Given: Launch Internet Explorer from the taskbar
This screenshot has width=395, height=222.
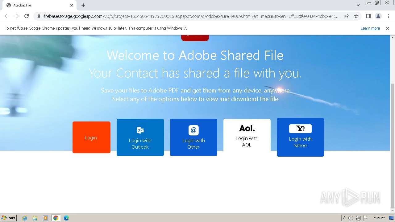Looking at the screenshot, I should tap(25, 218).
